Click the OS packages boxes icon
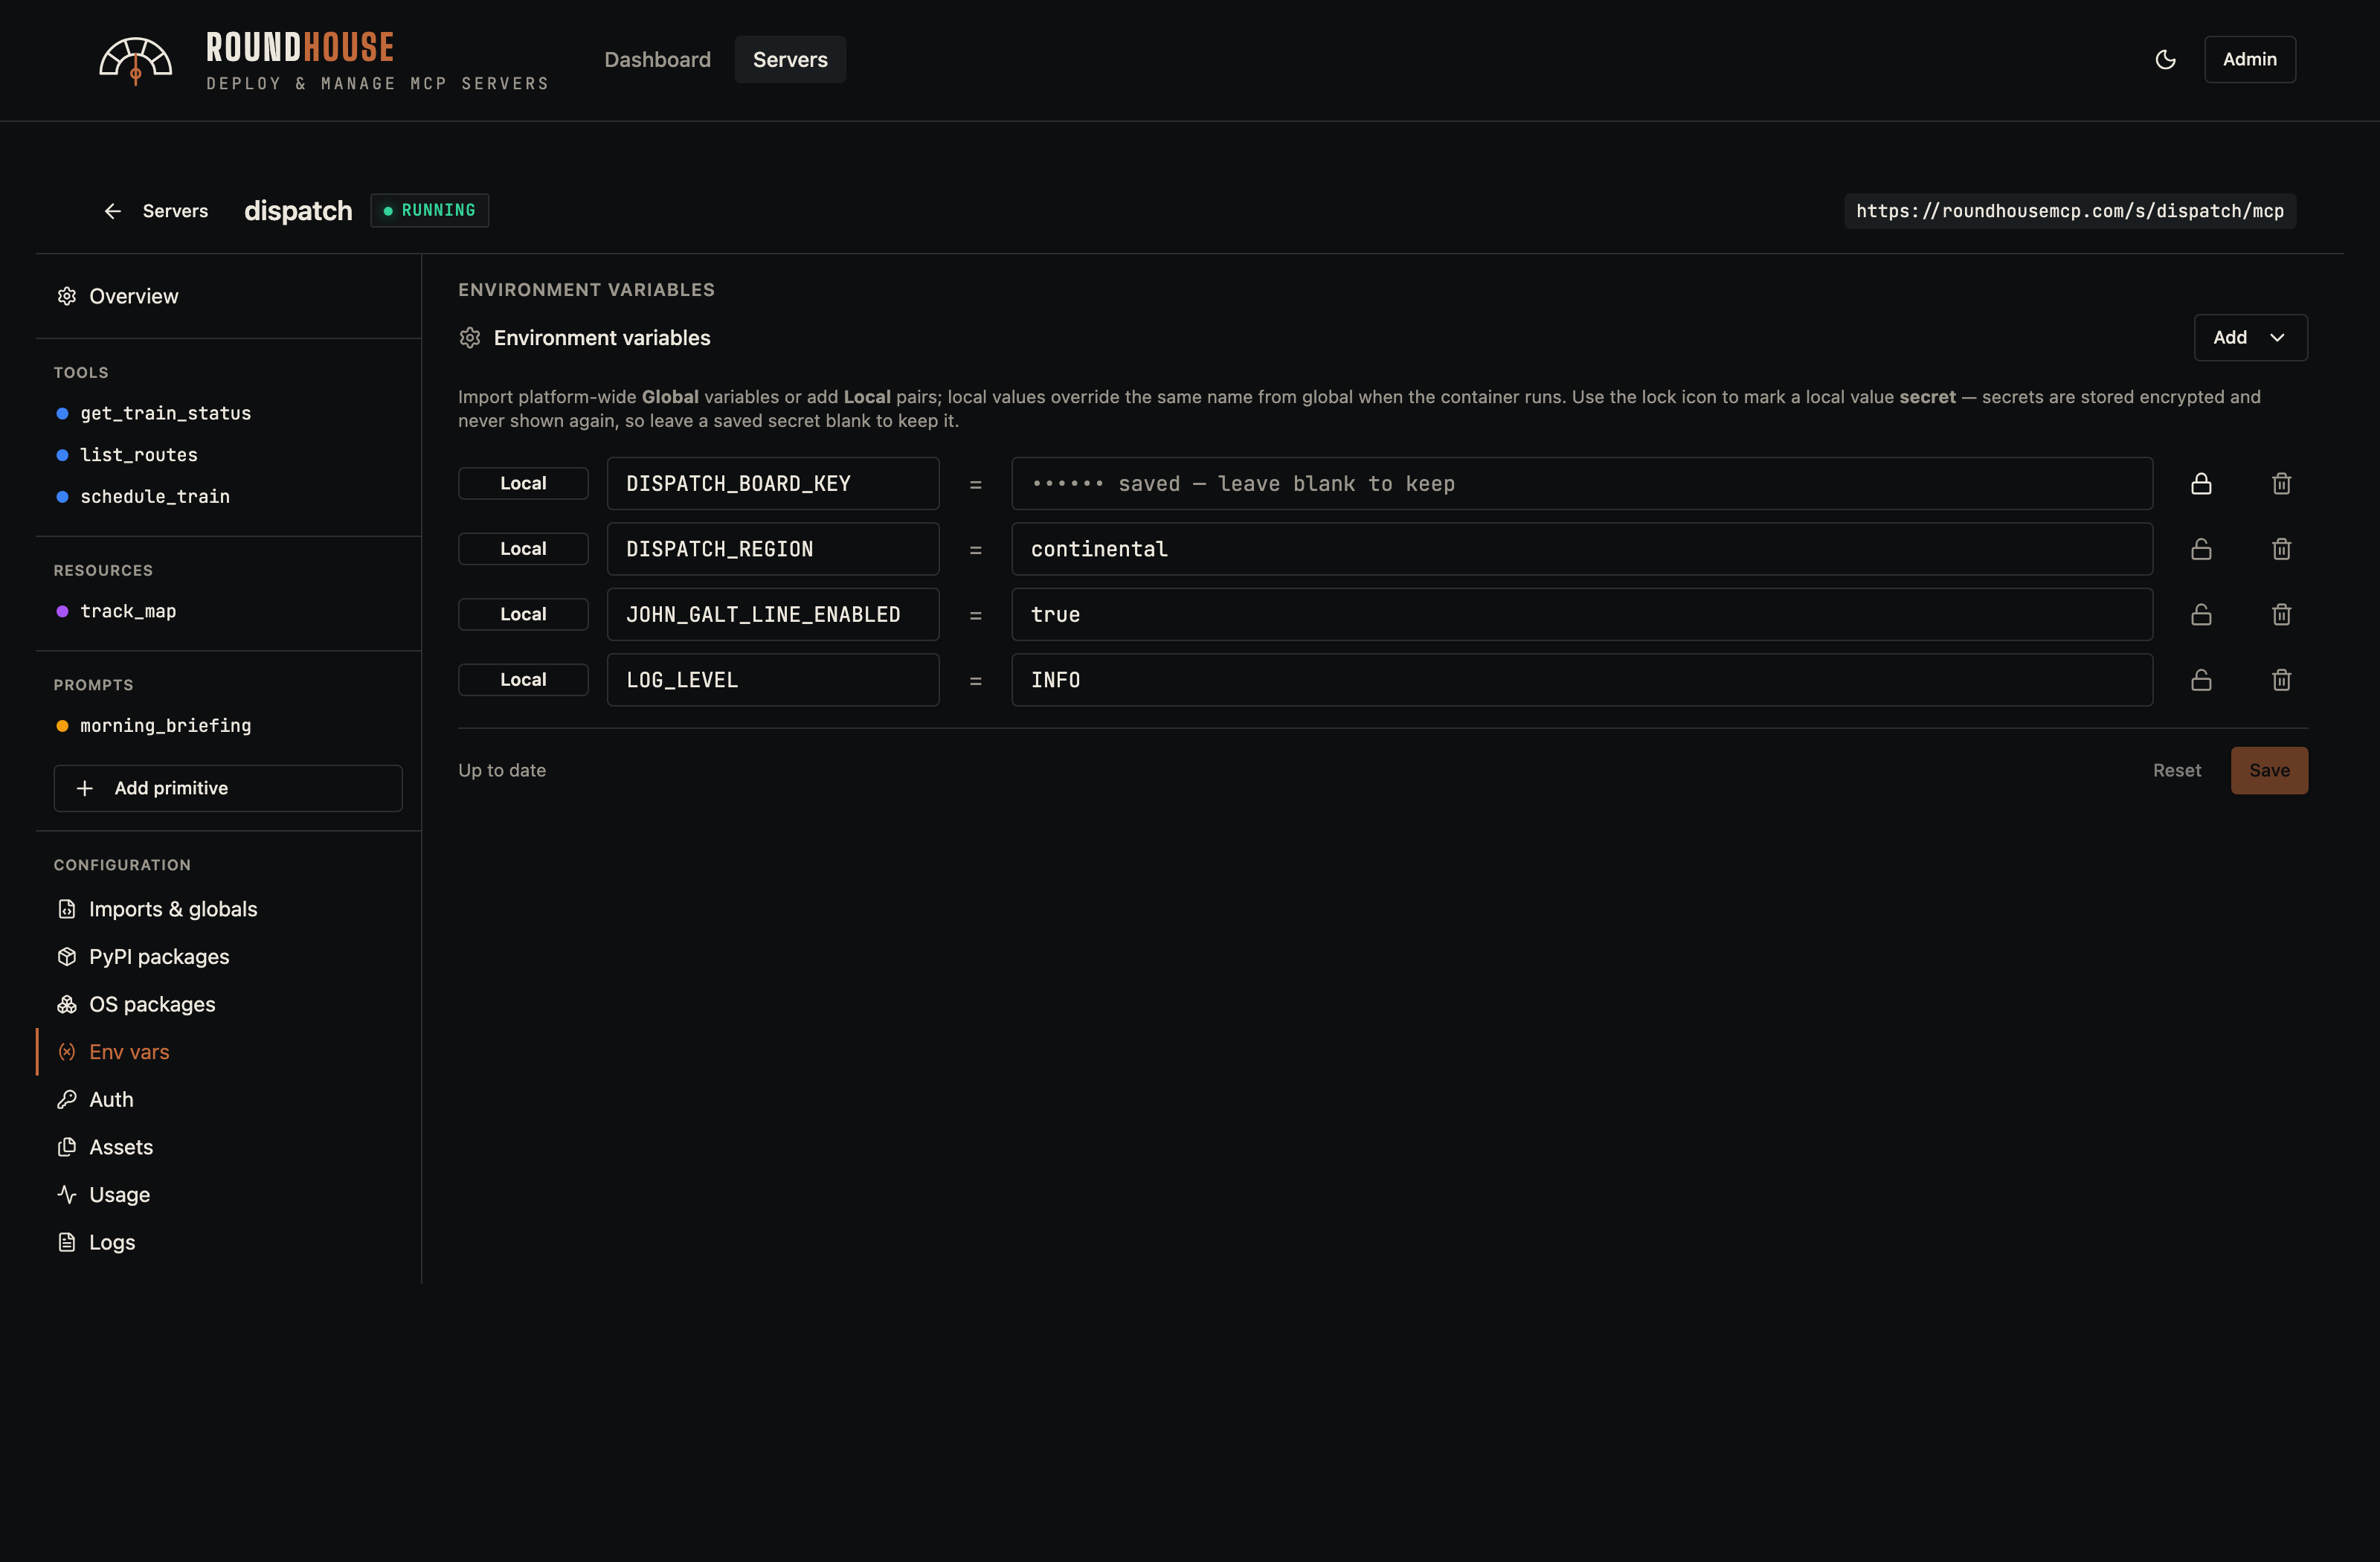 pyautogui.click(x=67, y=1004)
